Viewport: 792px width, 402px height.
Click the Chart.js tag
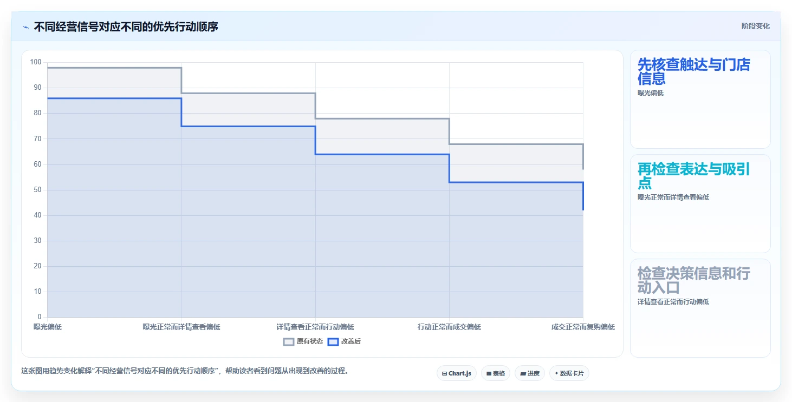point(457,373)
